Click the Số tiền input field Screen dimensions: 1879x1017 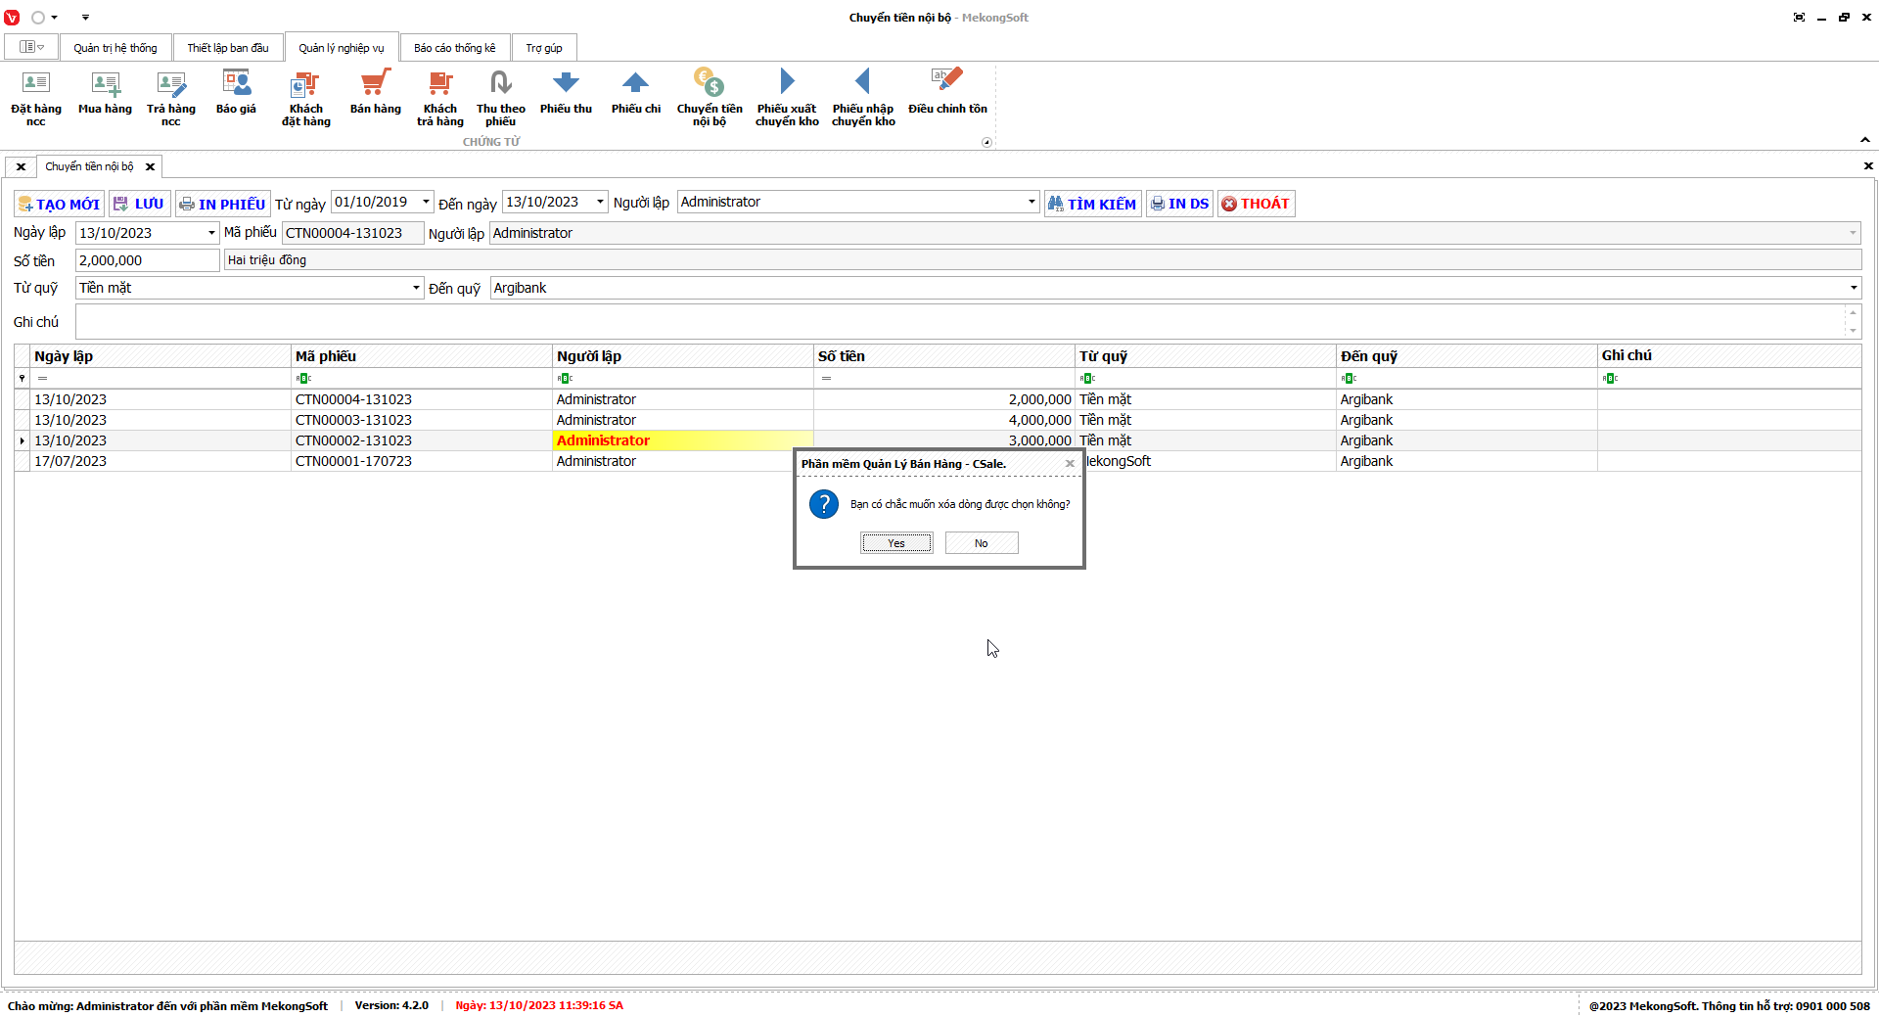click(147, 260)
